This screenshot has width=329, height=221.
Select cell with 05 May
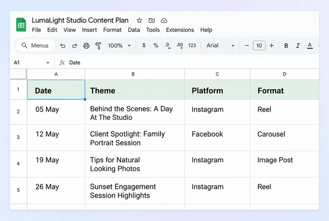point(56,112)
